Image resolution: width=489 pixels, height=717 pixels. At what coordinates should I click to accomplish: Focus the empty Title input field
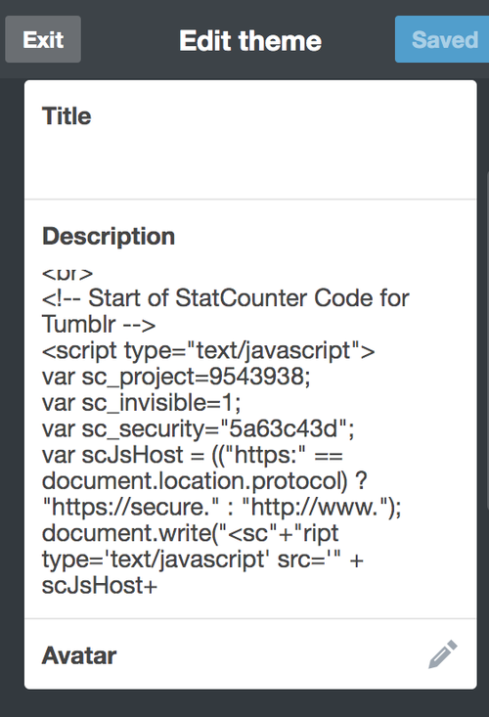point(250,160)
